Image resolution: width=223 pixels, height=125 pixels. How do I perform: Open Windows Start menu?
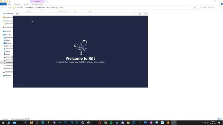click(3, 123)
